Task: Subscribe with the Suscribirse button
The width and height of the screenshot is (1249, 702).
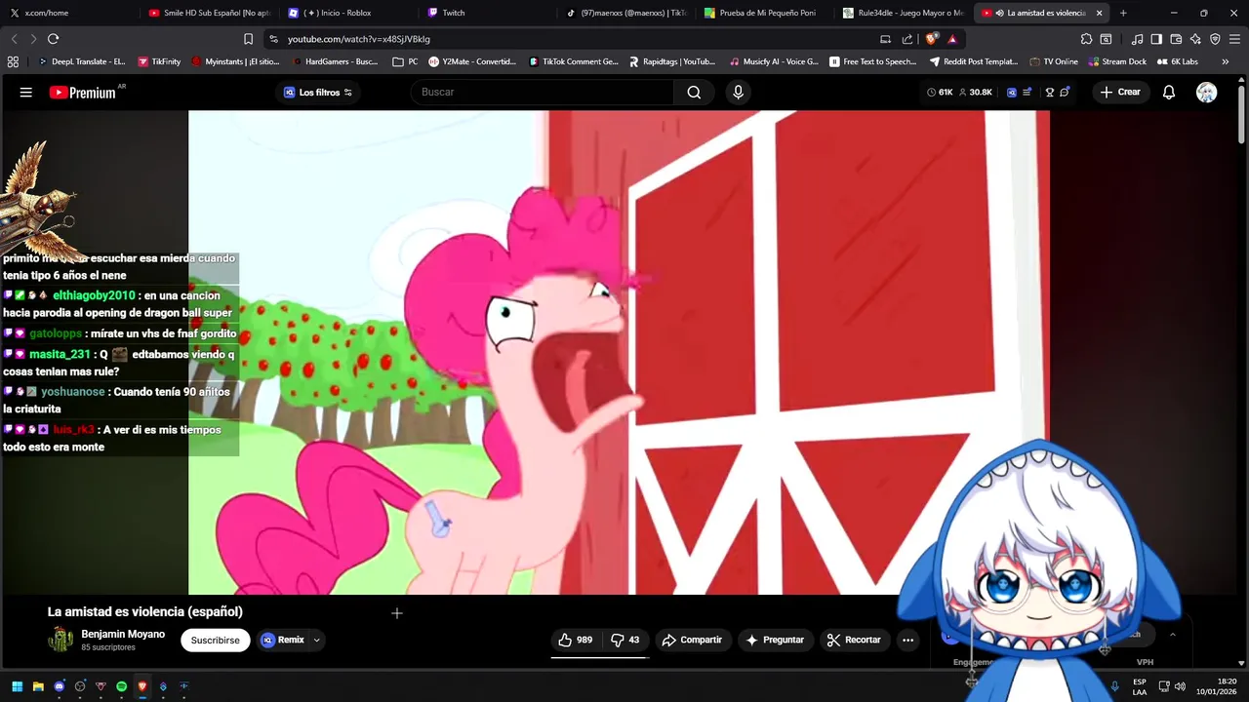Action: tap(215, 640)
